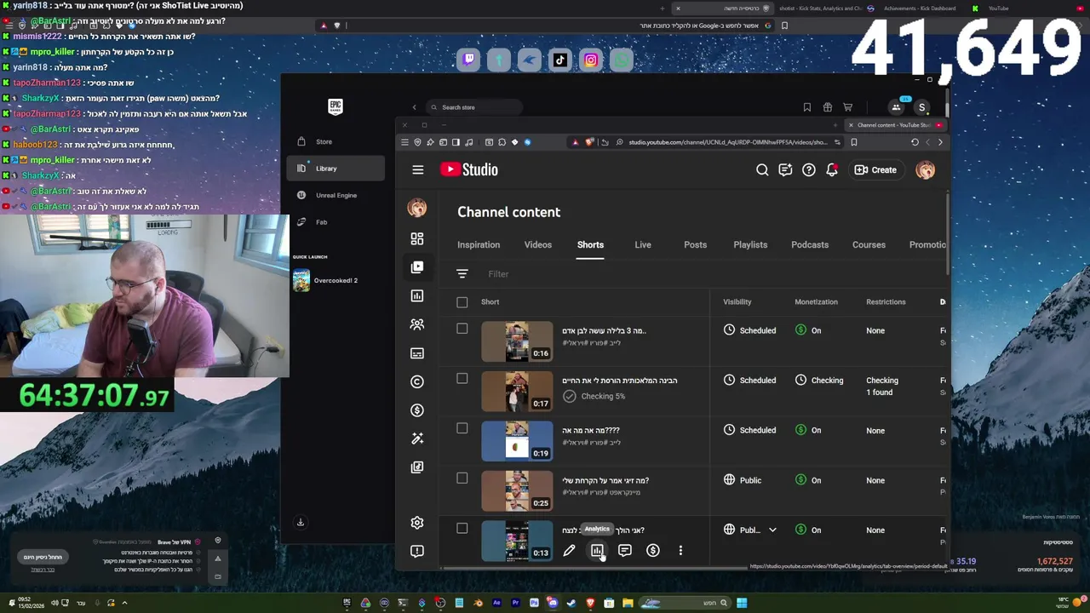
Task: Switch to the Courses tab
Action: [x=869, y=245]
